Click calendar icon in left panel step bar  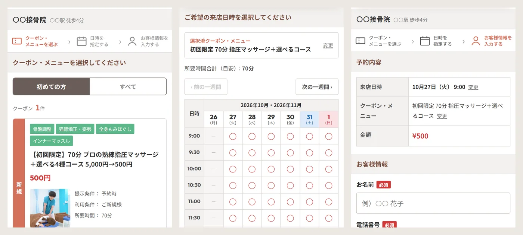[x=82, y=41]
